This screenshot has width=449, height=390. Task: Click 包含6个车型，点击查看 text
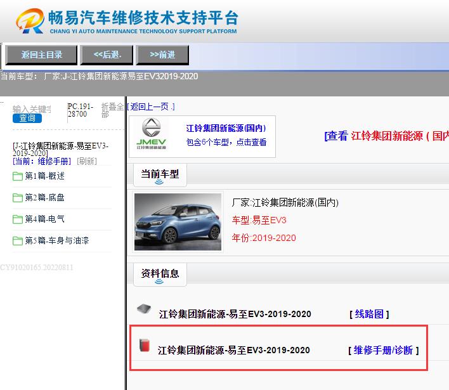[x=226, y=142]
